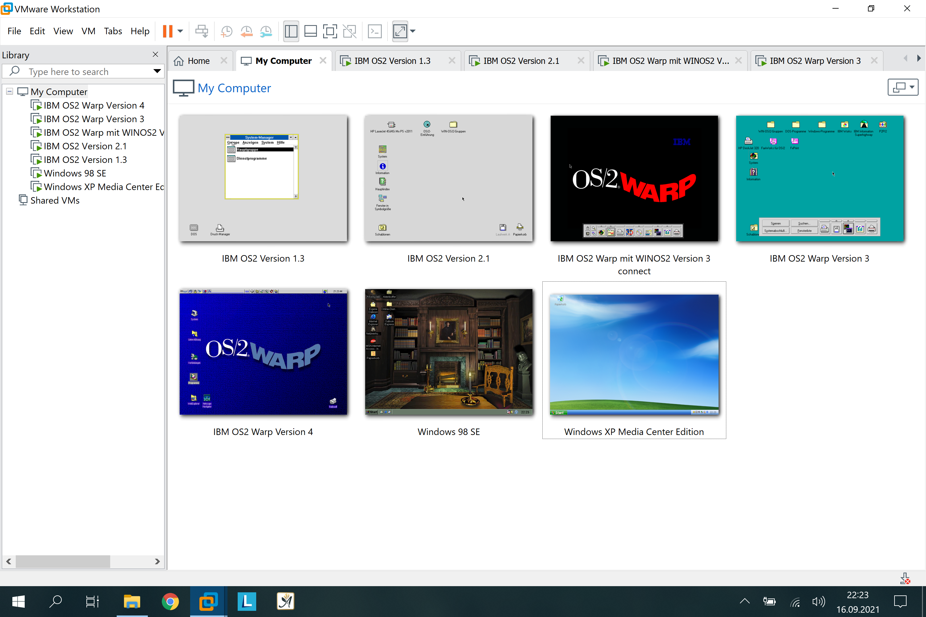Select Windows 98 SE in library tree
This screenshot has width=926, height=617.
tap(75, 173)
